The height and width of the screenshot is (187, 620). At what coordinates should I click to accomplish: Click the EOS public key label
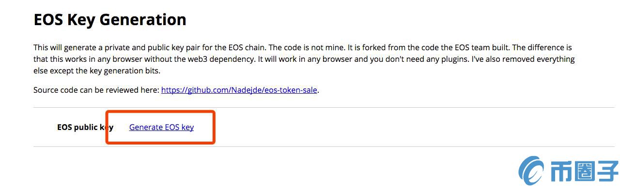point(85,128)
